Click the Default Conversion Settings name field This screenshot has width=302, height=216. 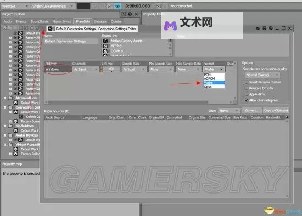(71, 41)
